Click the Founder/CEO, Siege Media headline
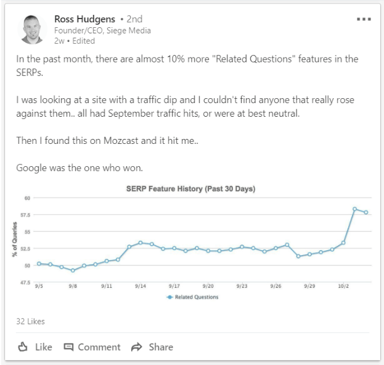The width and height of the screenshot is (384, 365). 102,30
